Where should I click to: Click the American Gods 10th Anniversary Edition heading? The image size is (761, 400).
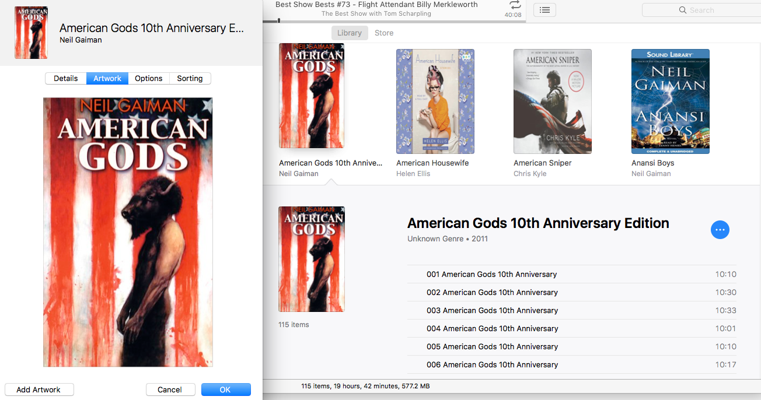538,223
